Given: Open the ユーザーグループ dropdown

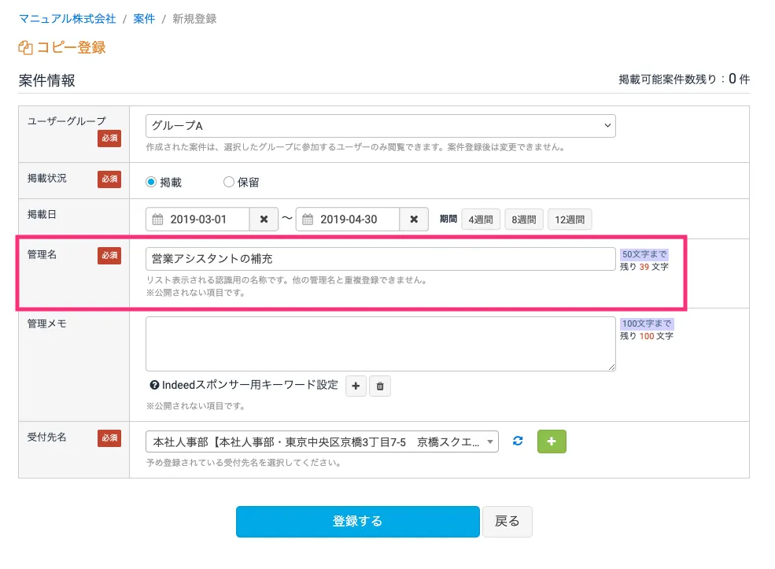Looking at the screenshot, I should pos(380,126).
